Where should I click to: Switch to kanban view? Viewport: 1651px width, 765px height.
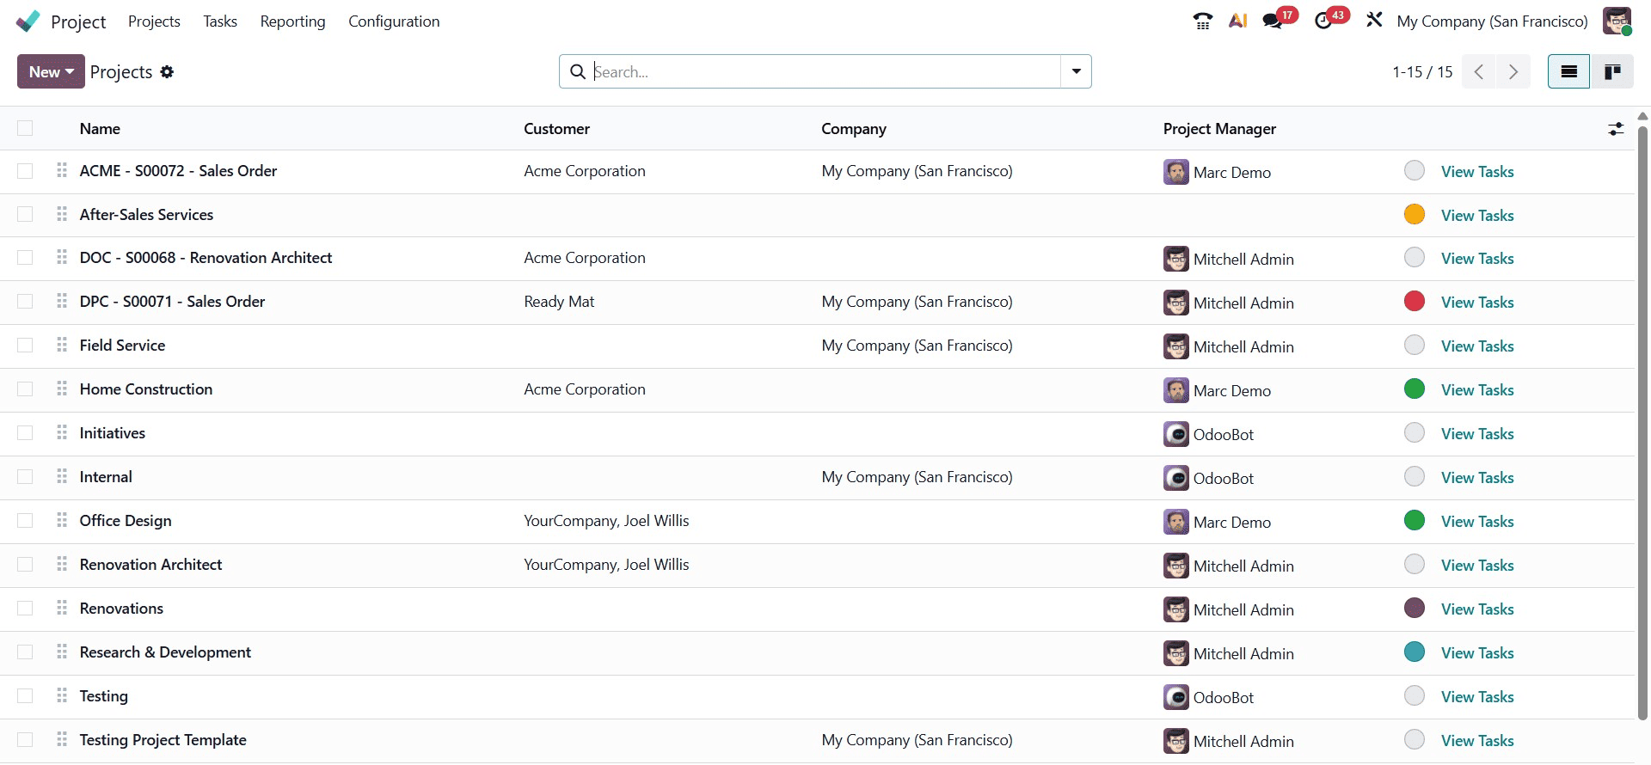click(x=1612, y=71)
